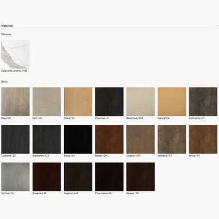Image resolution: width=219 pixels, height=219 pixels.
Task: Pick the Black 24 swatch
Action: [x=78, y=139]
